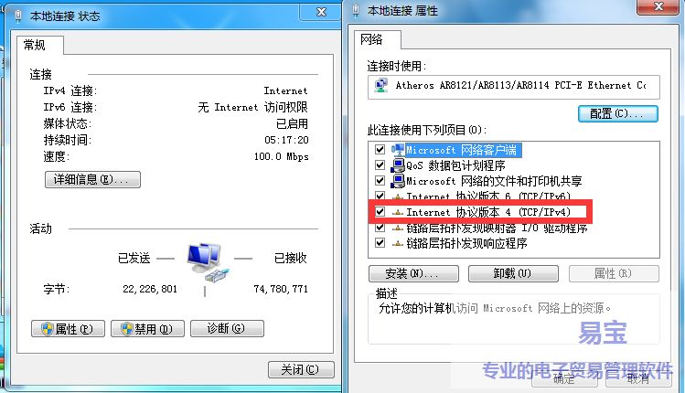The width and height of the screenshot is (685, 393).
Task: Click the 配置(C) configure button
Action: point(617,114)
